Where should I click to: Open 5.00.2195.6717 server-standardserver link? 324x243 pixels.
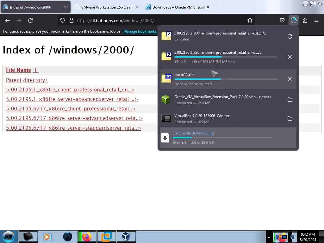[73, 128]
